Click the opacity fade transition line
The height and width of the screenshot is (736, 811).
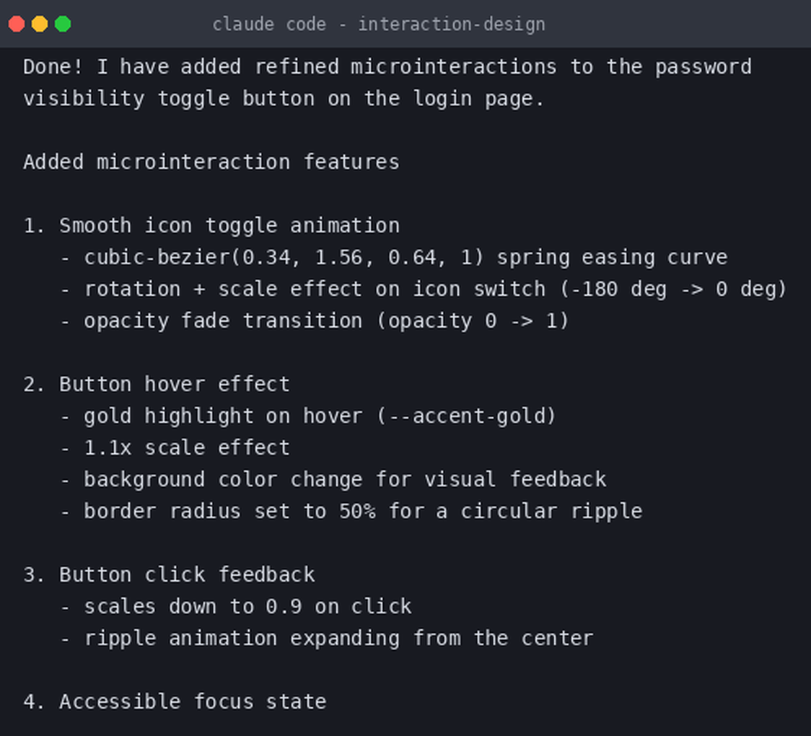[314, 321]
